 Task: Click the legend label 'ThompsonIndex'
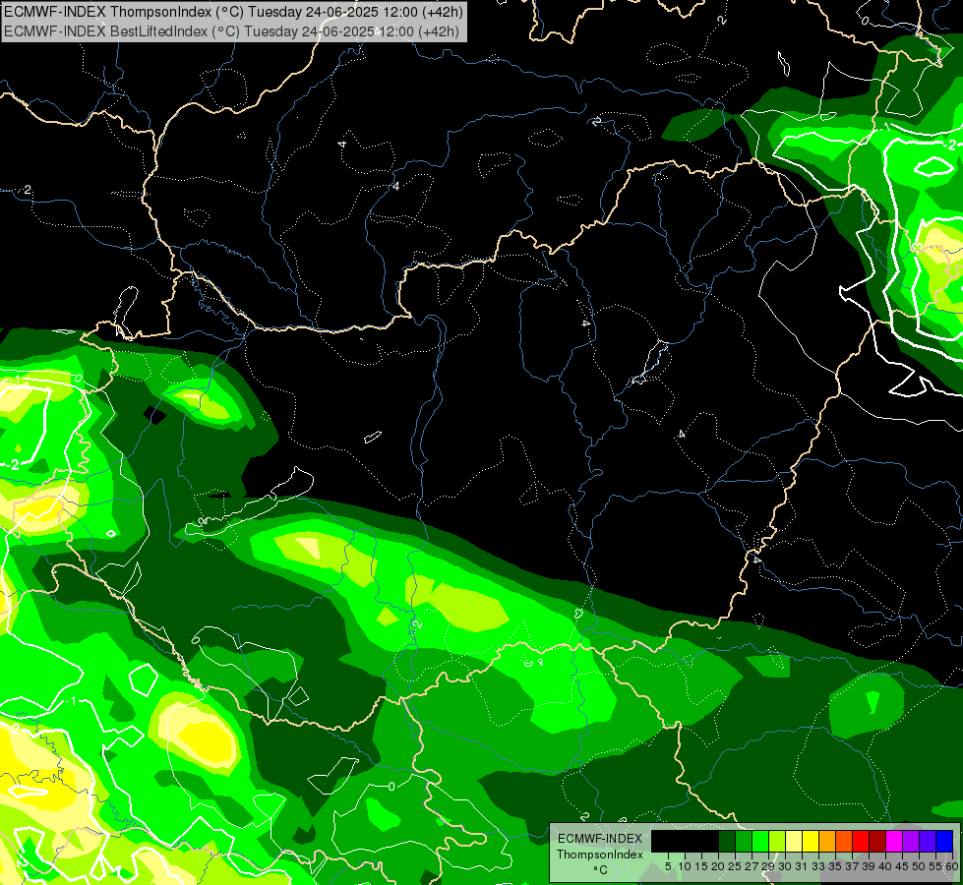pos(600,855)
